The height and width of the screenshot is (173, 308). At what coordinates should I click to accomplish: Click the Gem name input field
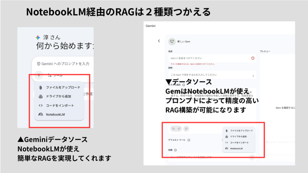(x=208, y=58)
